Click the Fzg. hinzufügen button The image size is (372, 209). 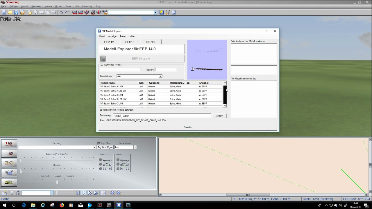click(x=105, y=147)
